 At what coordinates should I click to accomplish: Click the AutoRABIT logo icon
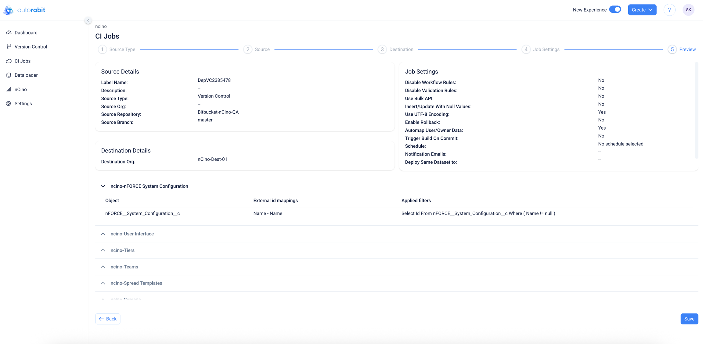tap(9, 10)
